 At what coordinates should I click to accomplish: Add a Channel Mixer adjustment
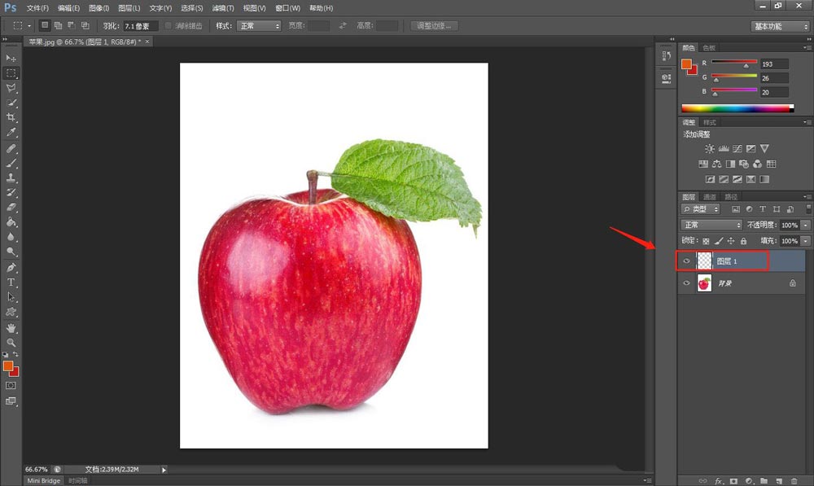[757, 164]
